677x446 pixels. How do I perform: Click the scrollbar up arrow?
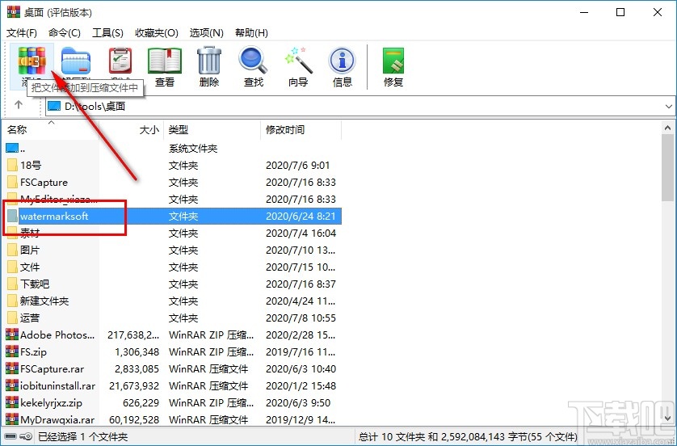point(668,128)
